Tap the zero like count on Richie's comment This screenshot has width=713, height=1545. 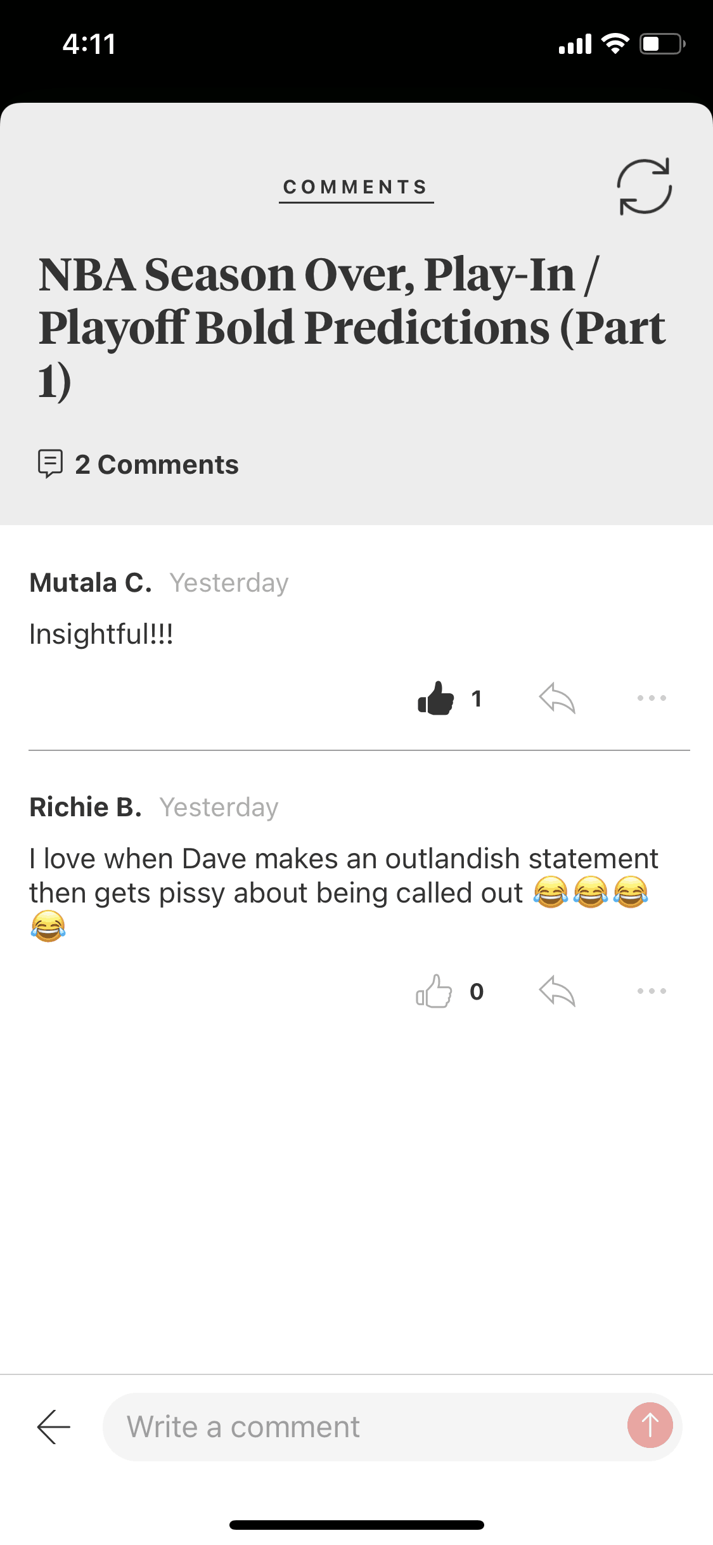[x=477, y=992]
